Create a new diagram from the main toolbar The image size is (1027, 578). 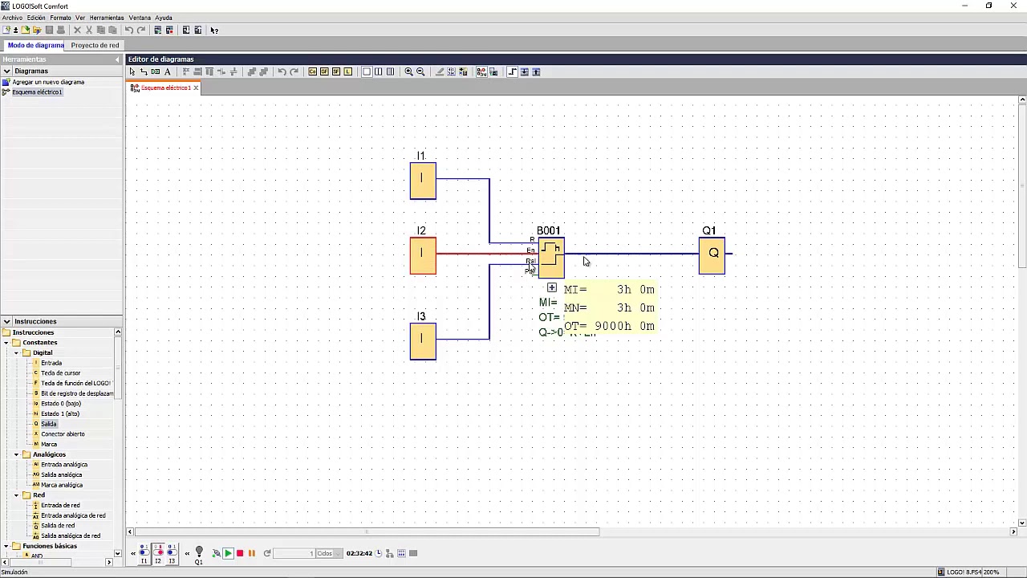click(7, 30)
